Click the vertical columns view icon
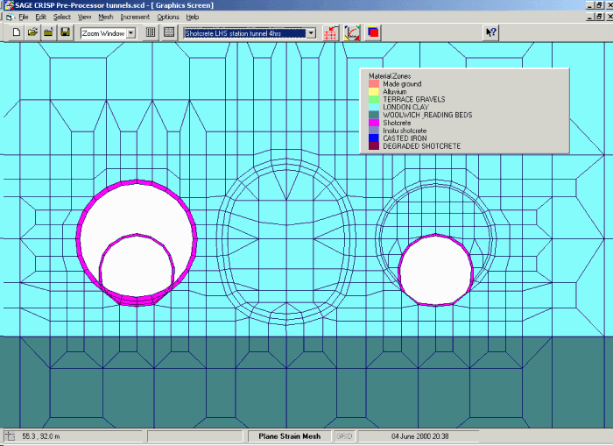 (151, 32)
